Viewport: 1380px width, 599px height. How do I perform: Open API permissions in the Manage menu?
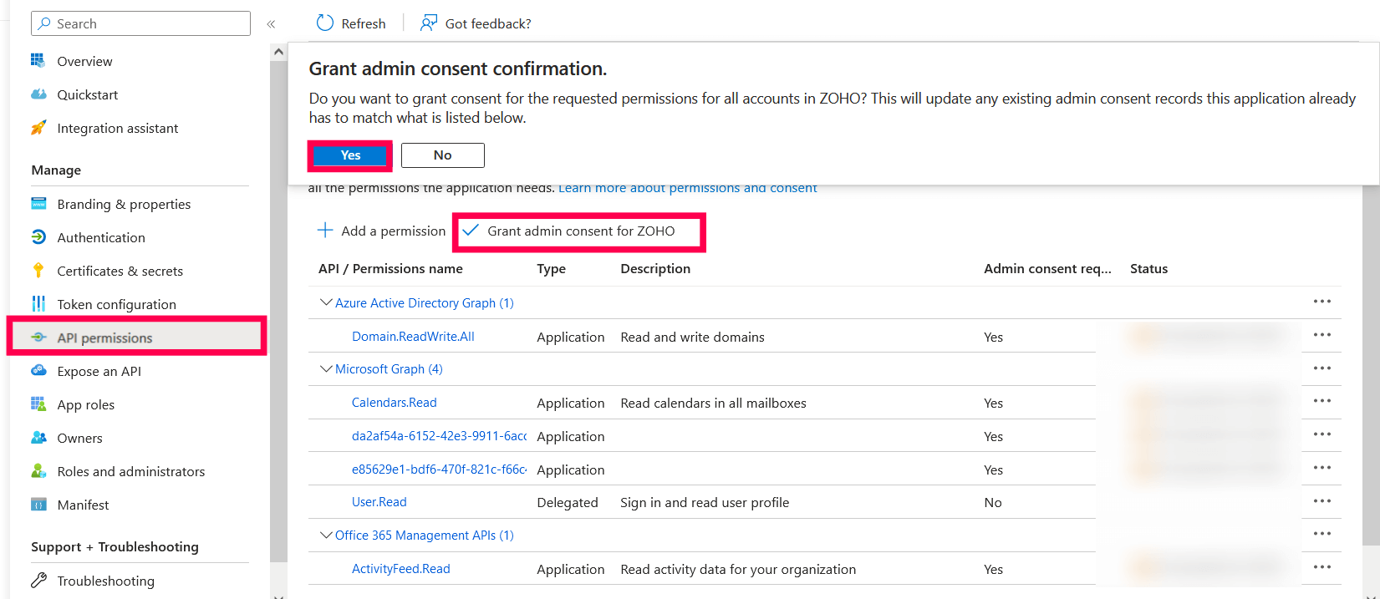pos(104,338)
